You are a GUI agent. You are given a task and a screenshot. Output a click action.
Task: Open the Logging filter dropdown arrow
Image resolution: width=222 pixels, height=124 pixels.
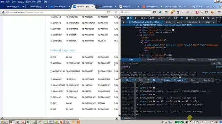pyautogui.click(x=185, y=80)
